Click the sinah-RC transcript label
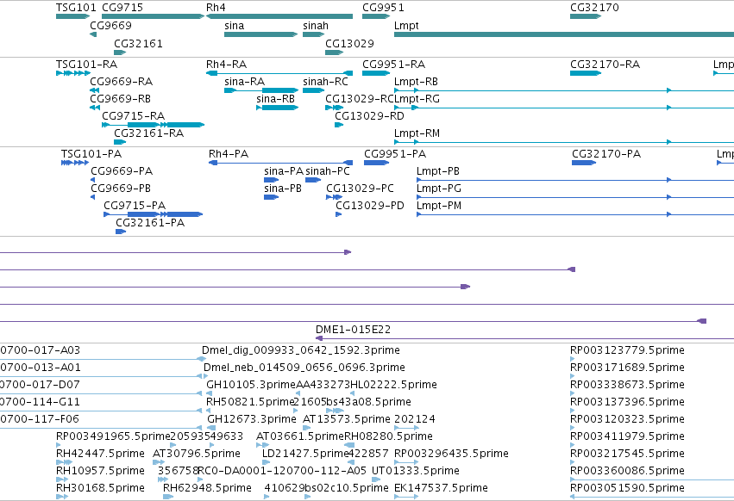 [325, 82]
